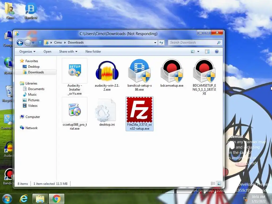Screen dimensions: 272x204
Task: Select the bdcamsetup.exe file icon
Action: [172, 71]
